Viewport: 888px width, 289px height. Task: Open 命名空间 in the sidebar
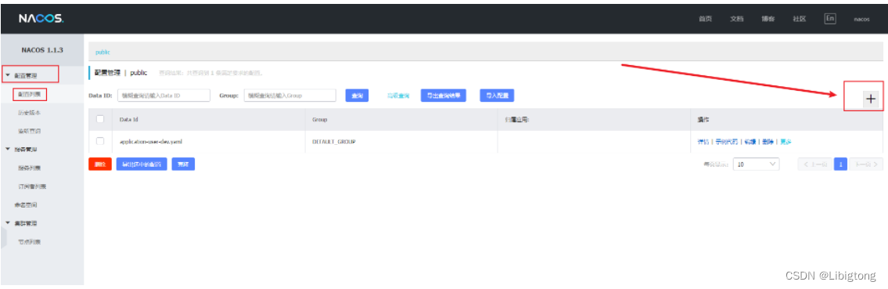pos(26,204)
